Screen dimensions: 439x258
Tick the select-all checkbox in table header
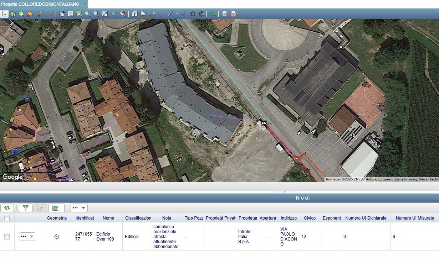tap(7, 218)
